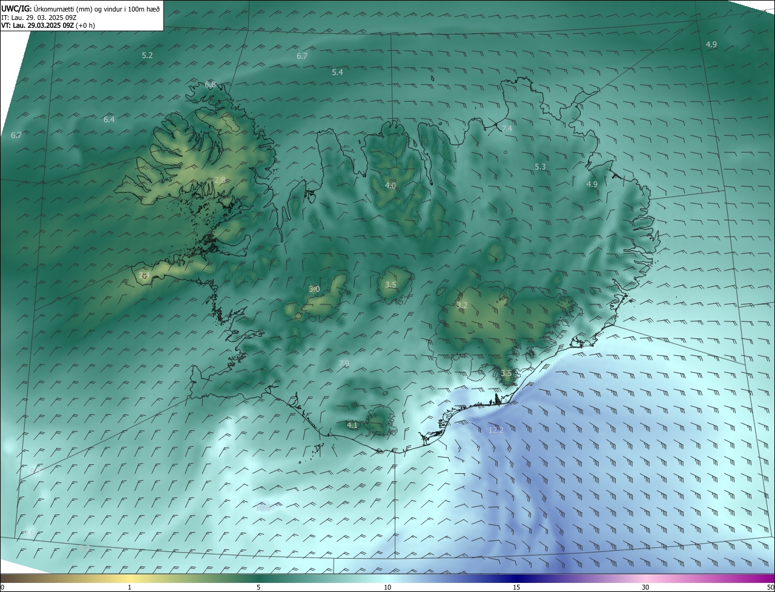Click the 12.2 value in the blue area

point(496,430)
